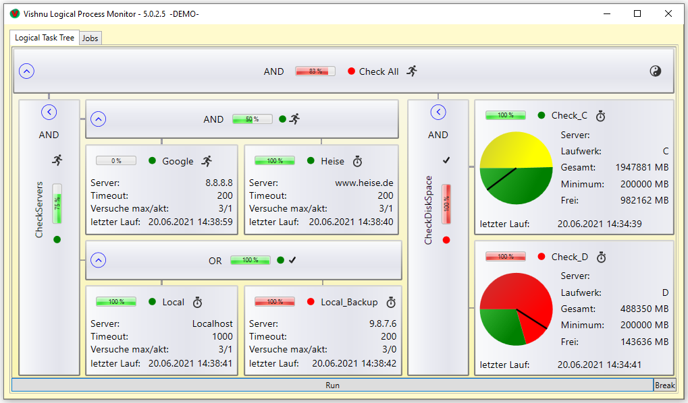Collapse the CheckServers branch with left chevron
Viewport: 688px width, 403px height.
tap(49, 112)
